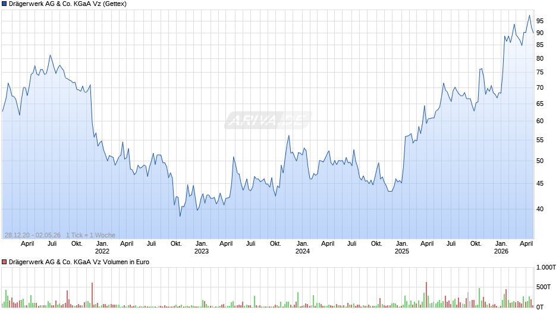Viewport: 559px width, 313px height.
Task: Click the 'Jan. 2026' time axis label
Action: (x=501, y=248)
